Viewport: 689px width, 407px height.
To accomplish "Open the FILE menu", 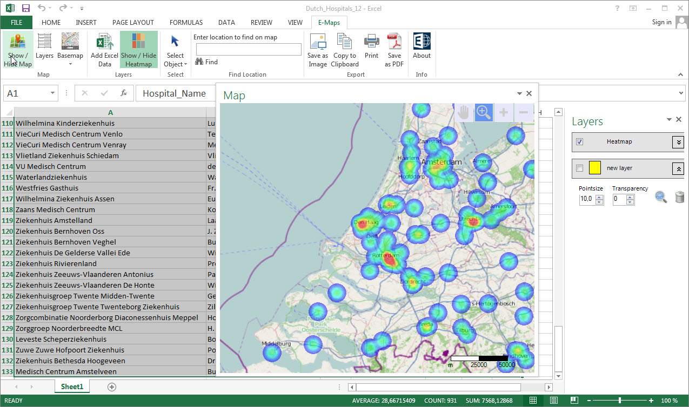I will click(16, 23).
